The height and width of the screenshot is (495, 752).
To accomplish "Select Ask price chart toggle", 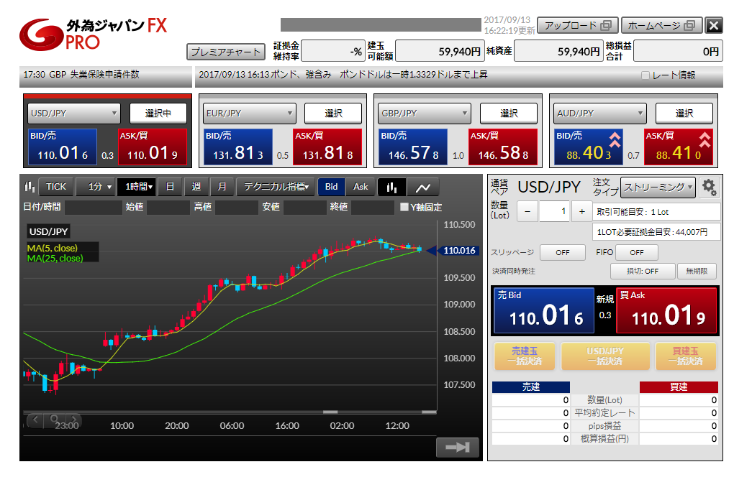I will (x=361, y=187).
